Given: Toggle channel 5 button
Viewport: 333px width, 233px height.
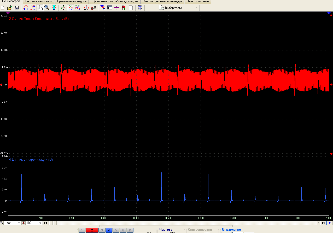Looking at the screenshot, I should coord(116,230).
